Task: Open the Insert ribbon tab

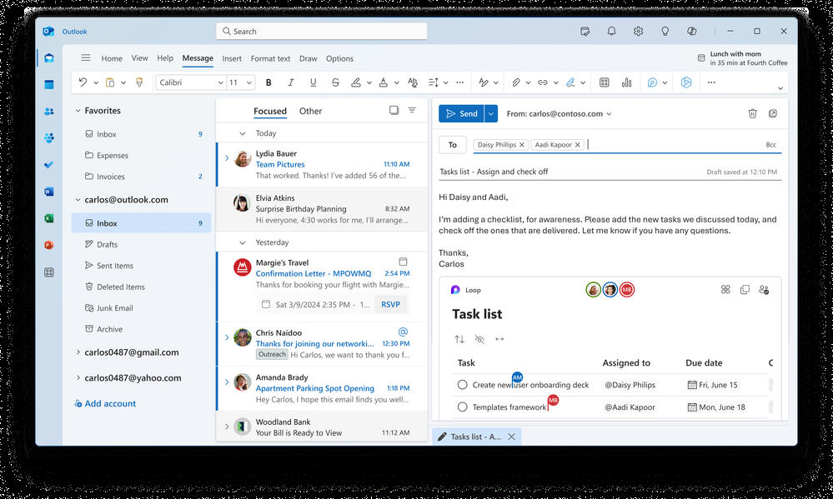Action: pos(232,58)
